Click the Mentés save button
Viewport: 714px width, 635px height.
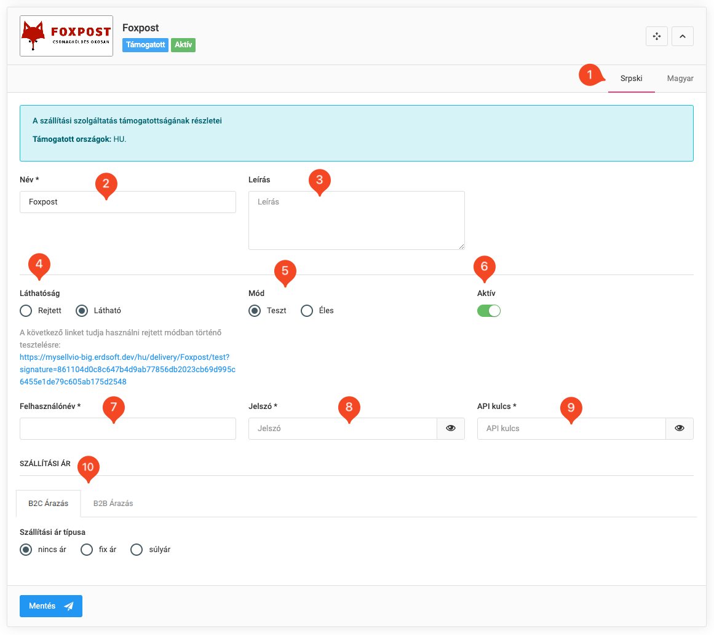pos(51,606)
